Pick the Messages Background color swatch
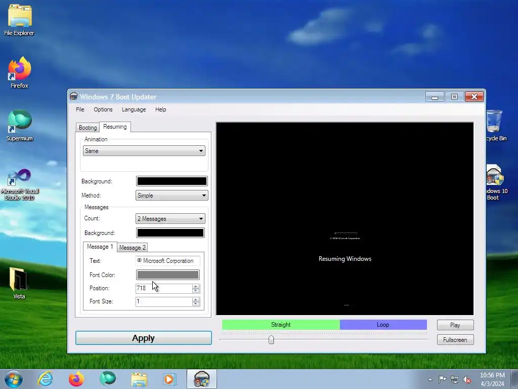 point(170,233)
